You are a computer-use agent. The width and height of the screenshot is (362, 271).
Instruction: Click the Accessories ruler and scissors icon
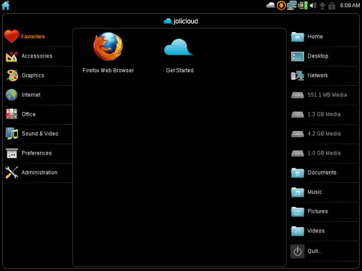[x=11, y=56]
